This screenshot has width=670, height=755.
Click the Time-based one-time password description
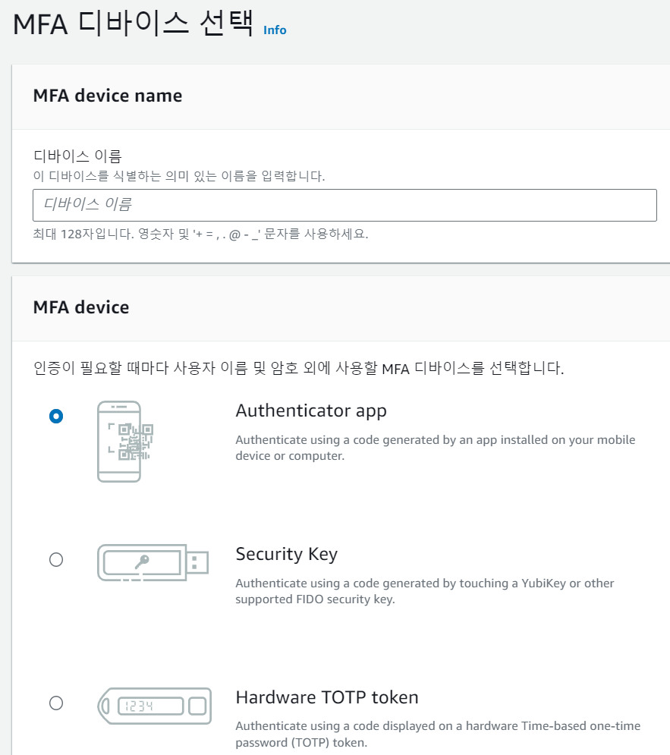pyautogui.click(x=438, y=734)
